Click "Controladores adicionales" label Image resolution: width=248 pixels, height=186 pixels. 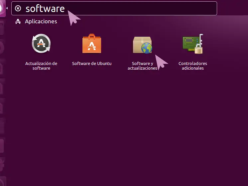click(192, 66)
